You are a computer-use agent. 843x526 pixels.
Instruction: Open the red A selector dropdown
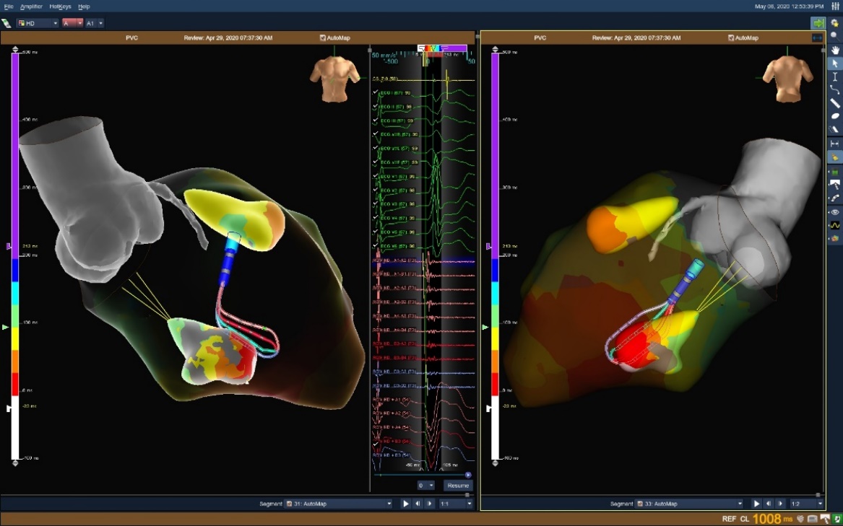pos(72,23)
